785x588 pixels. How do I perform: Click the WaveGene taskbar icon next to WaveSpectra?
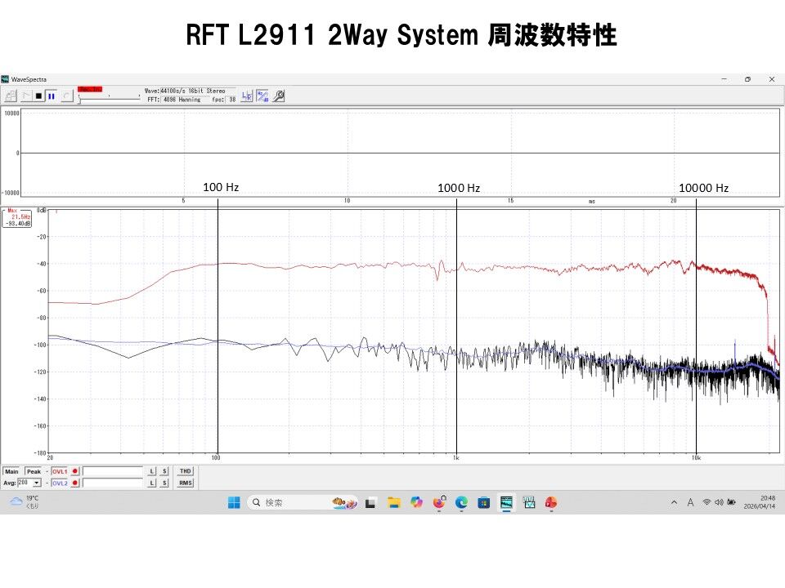529,502
